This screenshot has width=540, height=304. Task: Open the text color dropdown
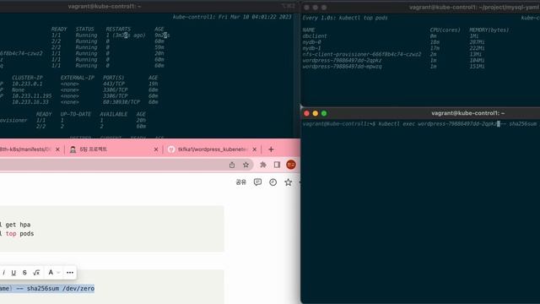[54, 273]
